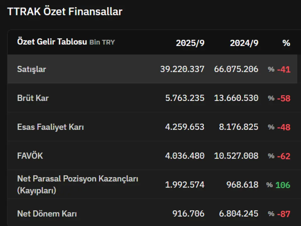The height and width of the screenshot is (226, 301).
Task: Click Satışlar 2025/9 value 39.220.337
Action: [182, 69]
